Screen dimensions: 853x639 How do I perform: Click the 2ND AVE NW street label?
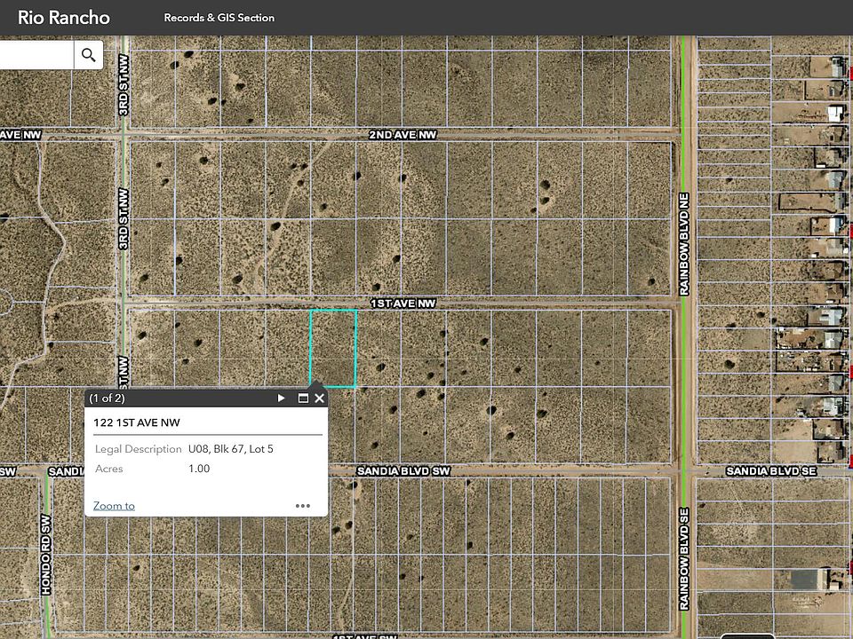point(403,135)
